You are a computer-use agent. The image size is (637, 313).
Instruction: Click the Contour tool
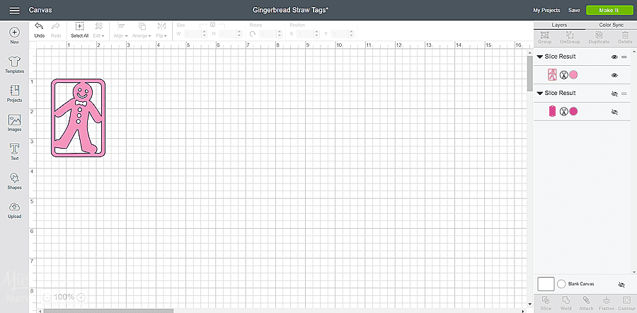pos(626,303)
